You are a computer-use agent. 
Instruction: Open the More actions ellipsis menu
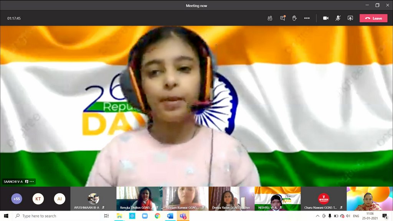tap(307, 18)
